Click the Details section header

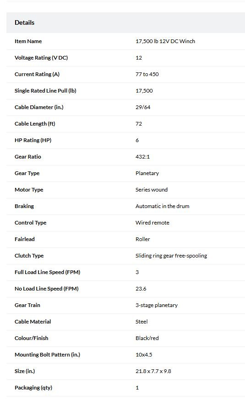click(x=25, y=22)
